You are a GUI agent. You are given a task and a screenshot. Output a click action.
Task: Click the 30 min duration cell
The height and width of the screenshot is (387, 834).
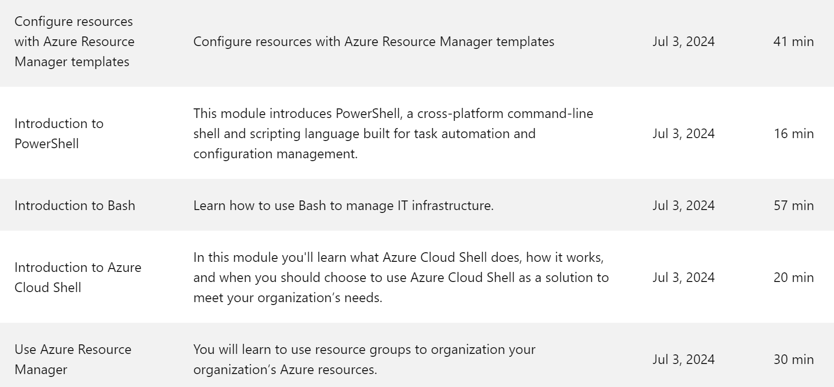pos(794,360)
